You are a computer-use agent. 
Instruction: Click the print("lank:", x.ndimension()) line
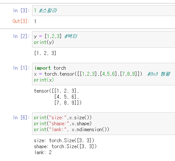point(72,130)
